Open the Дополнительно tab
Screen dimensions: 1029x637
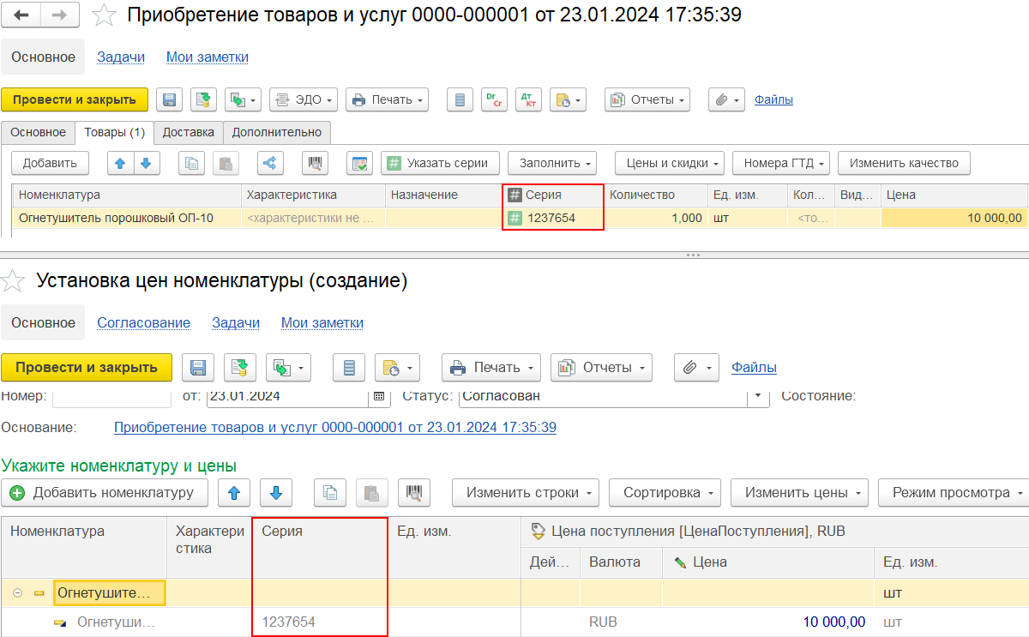276,132
